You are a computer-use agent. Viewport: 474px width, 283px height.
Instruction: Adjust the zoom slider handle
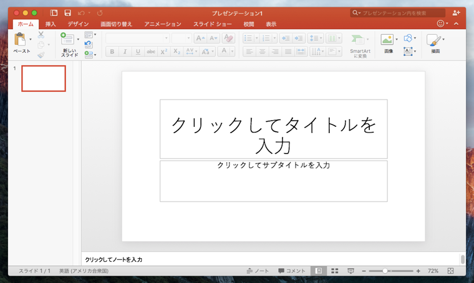click(385, 271)
